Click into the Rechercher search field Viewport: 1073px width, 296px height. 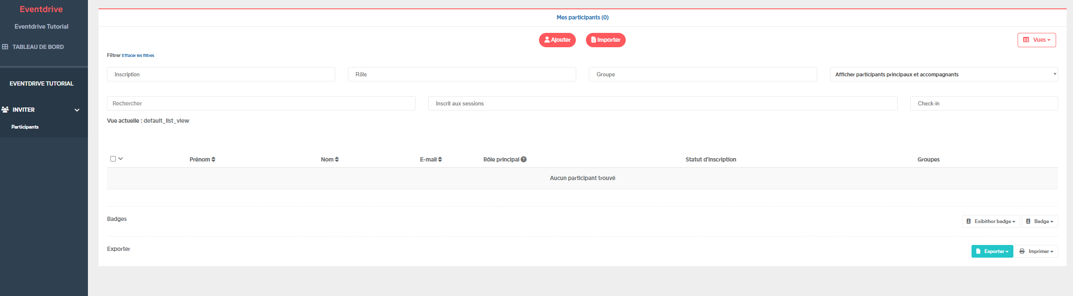pos(261,103)
